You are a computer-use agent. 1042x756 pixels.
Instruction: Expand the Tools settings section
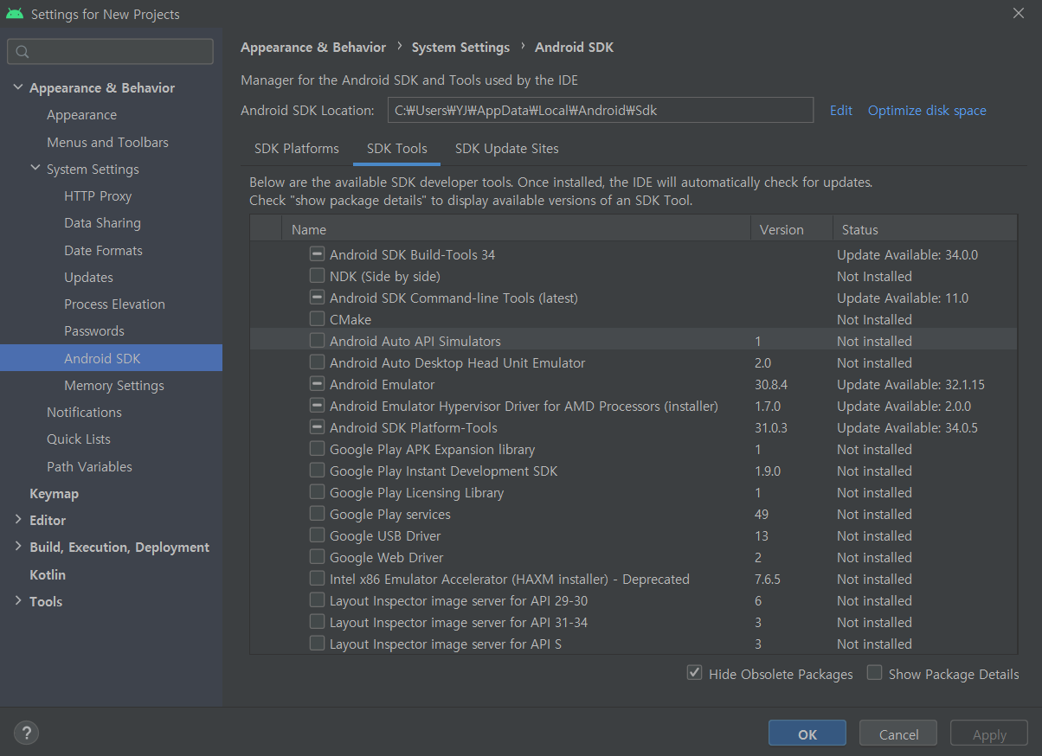(18, 601)
